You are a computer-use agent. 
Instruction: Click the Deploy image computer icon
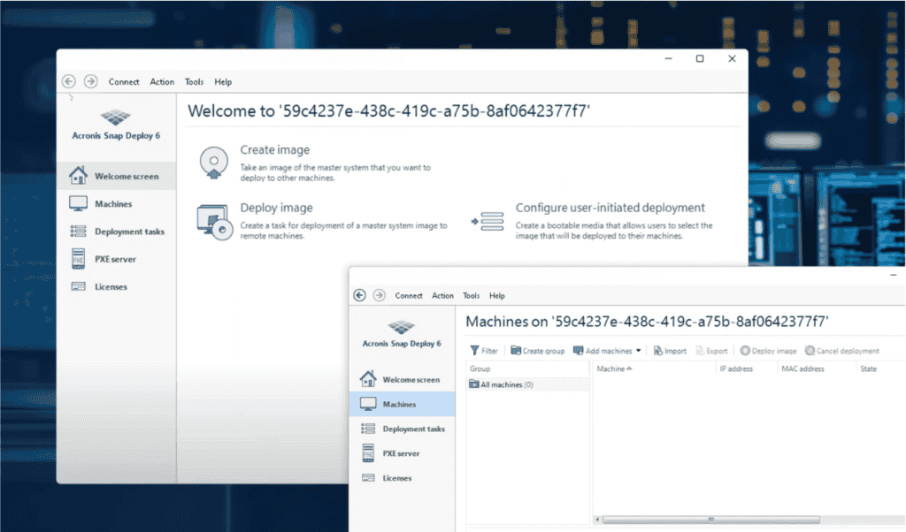(214, 222)
